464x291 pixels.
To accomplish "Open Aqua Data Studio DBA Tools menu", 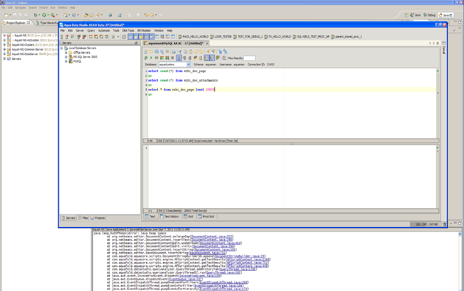I will [x=128, y=31].
